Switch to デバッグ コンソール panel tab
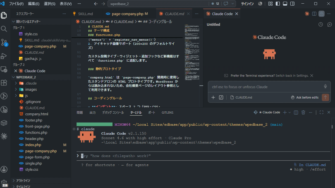This screenshot has height=188, width=335. 113,113
